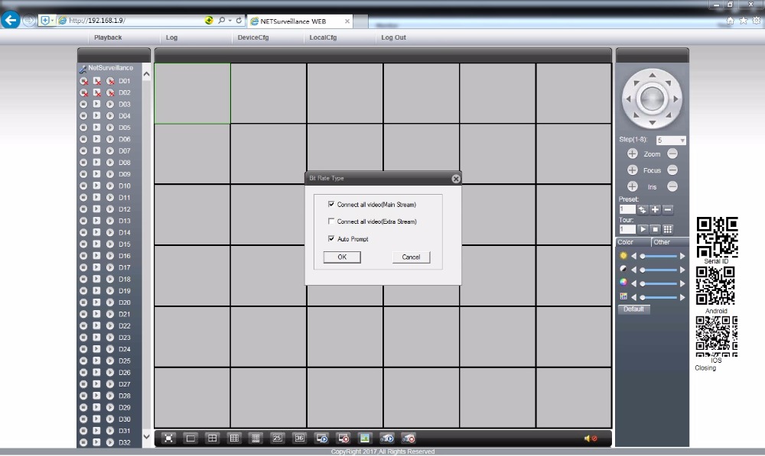Click Focus minus button
This screenshot has width=765, height=456.
pyautogui.click(x=672, y=170)
